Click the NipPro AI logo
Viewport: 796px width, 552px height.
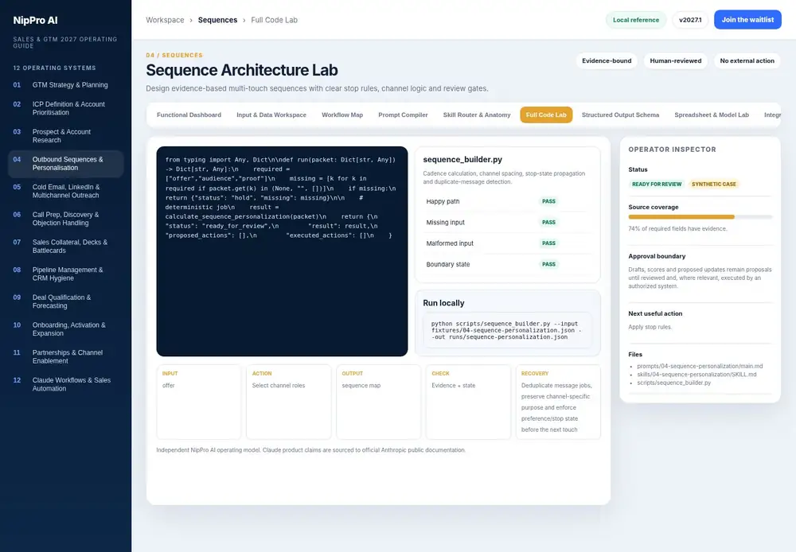click(35, 21)
